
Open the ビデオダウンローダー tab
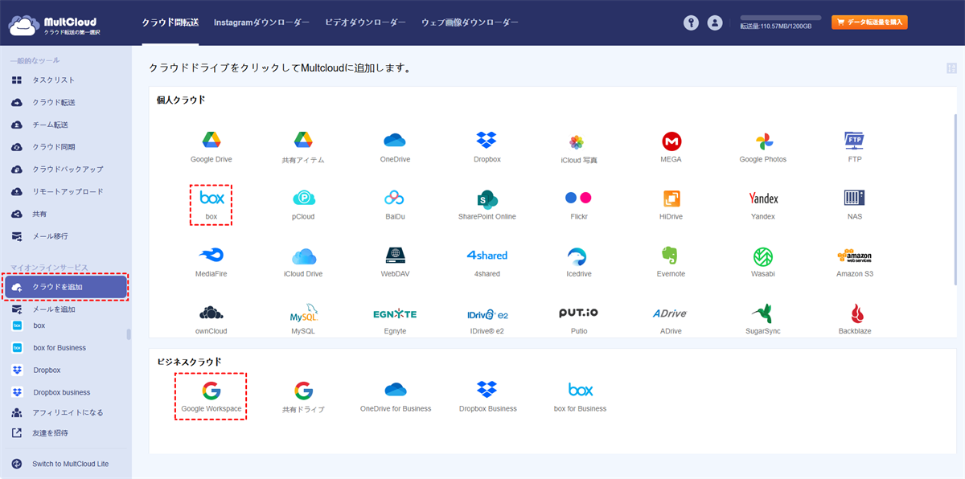click(365, 23)
